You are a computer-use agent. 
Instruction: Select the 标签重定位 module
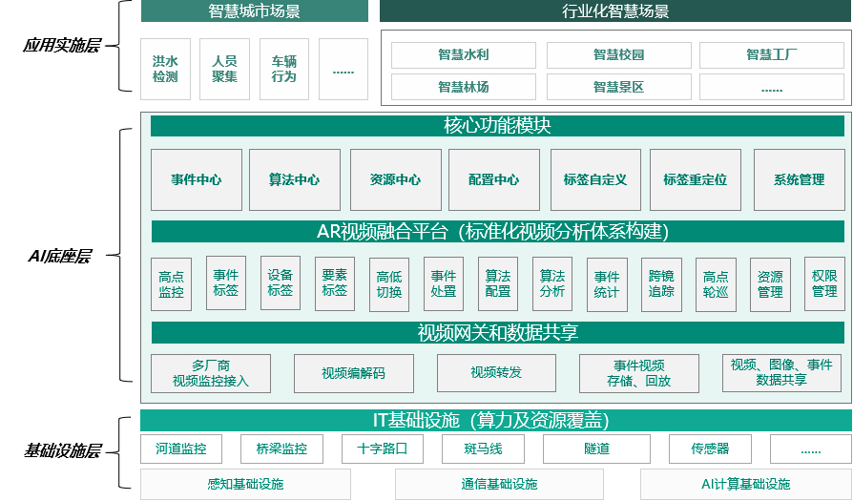coord(696,180)
